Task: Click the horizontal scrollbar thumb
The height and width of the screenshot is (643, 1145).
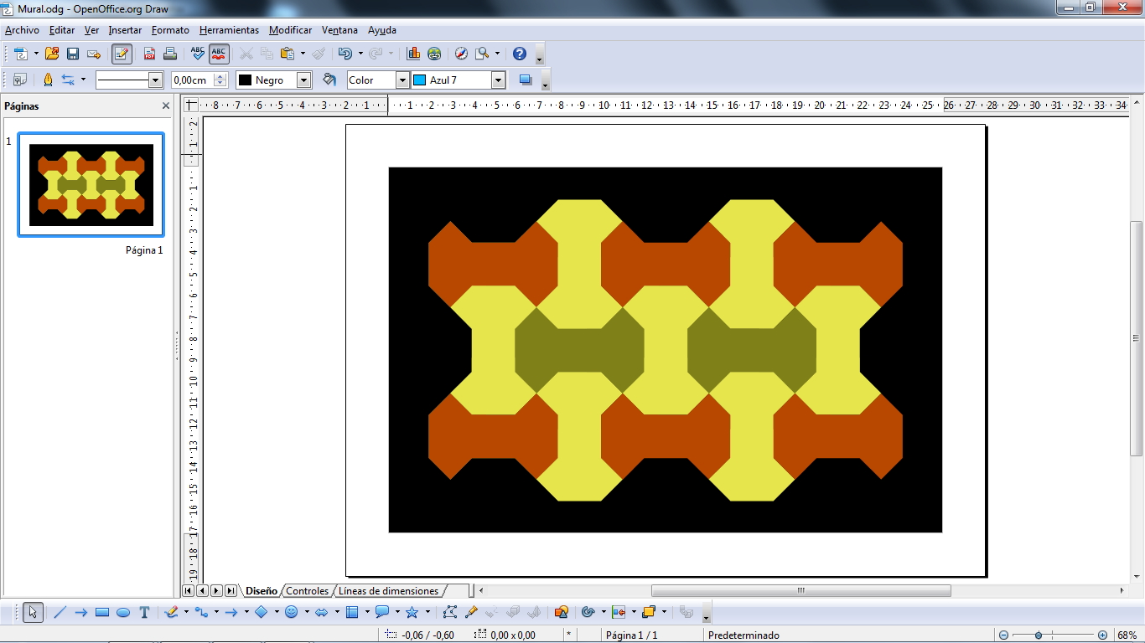Action: (800, 591)
